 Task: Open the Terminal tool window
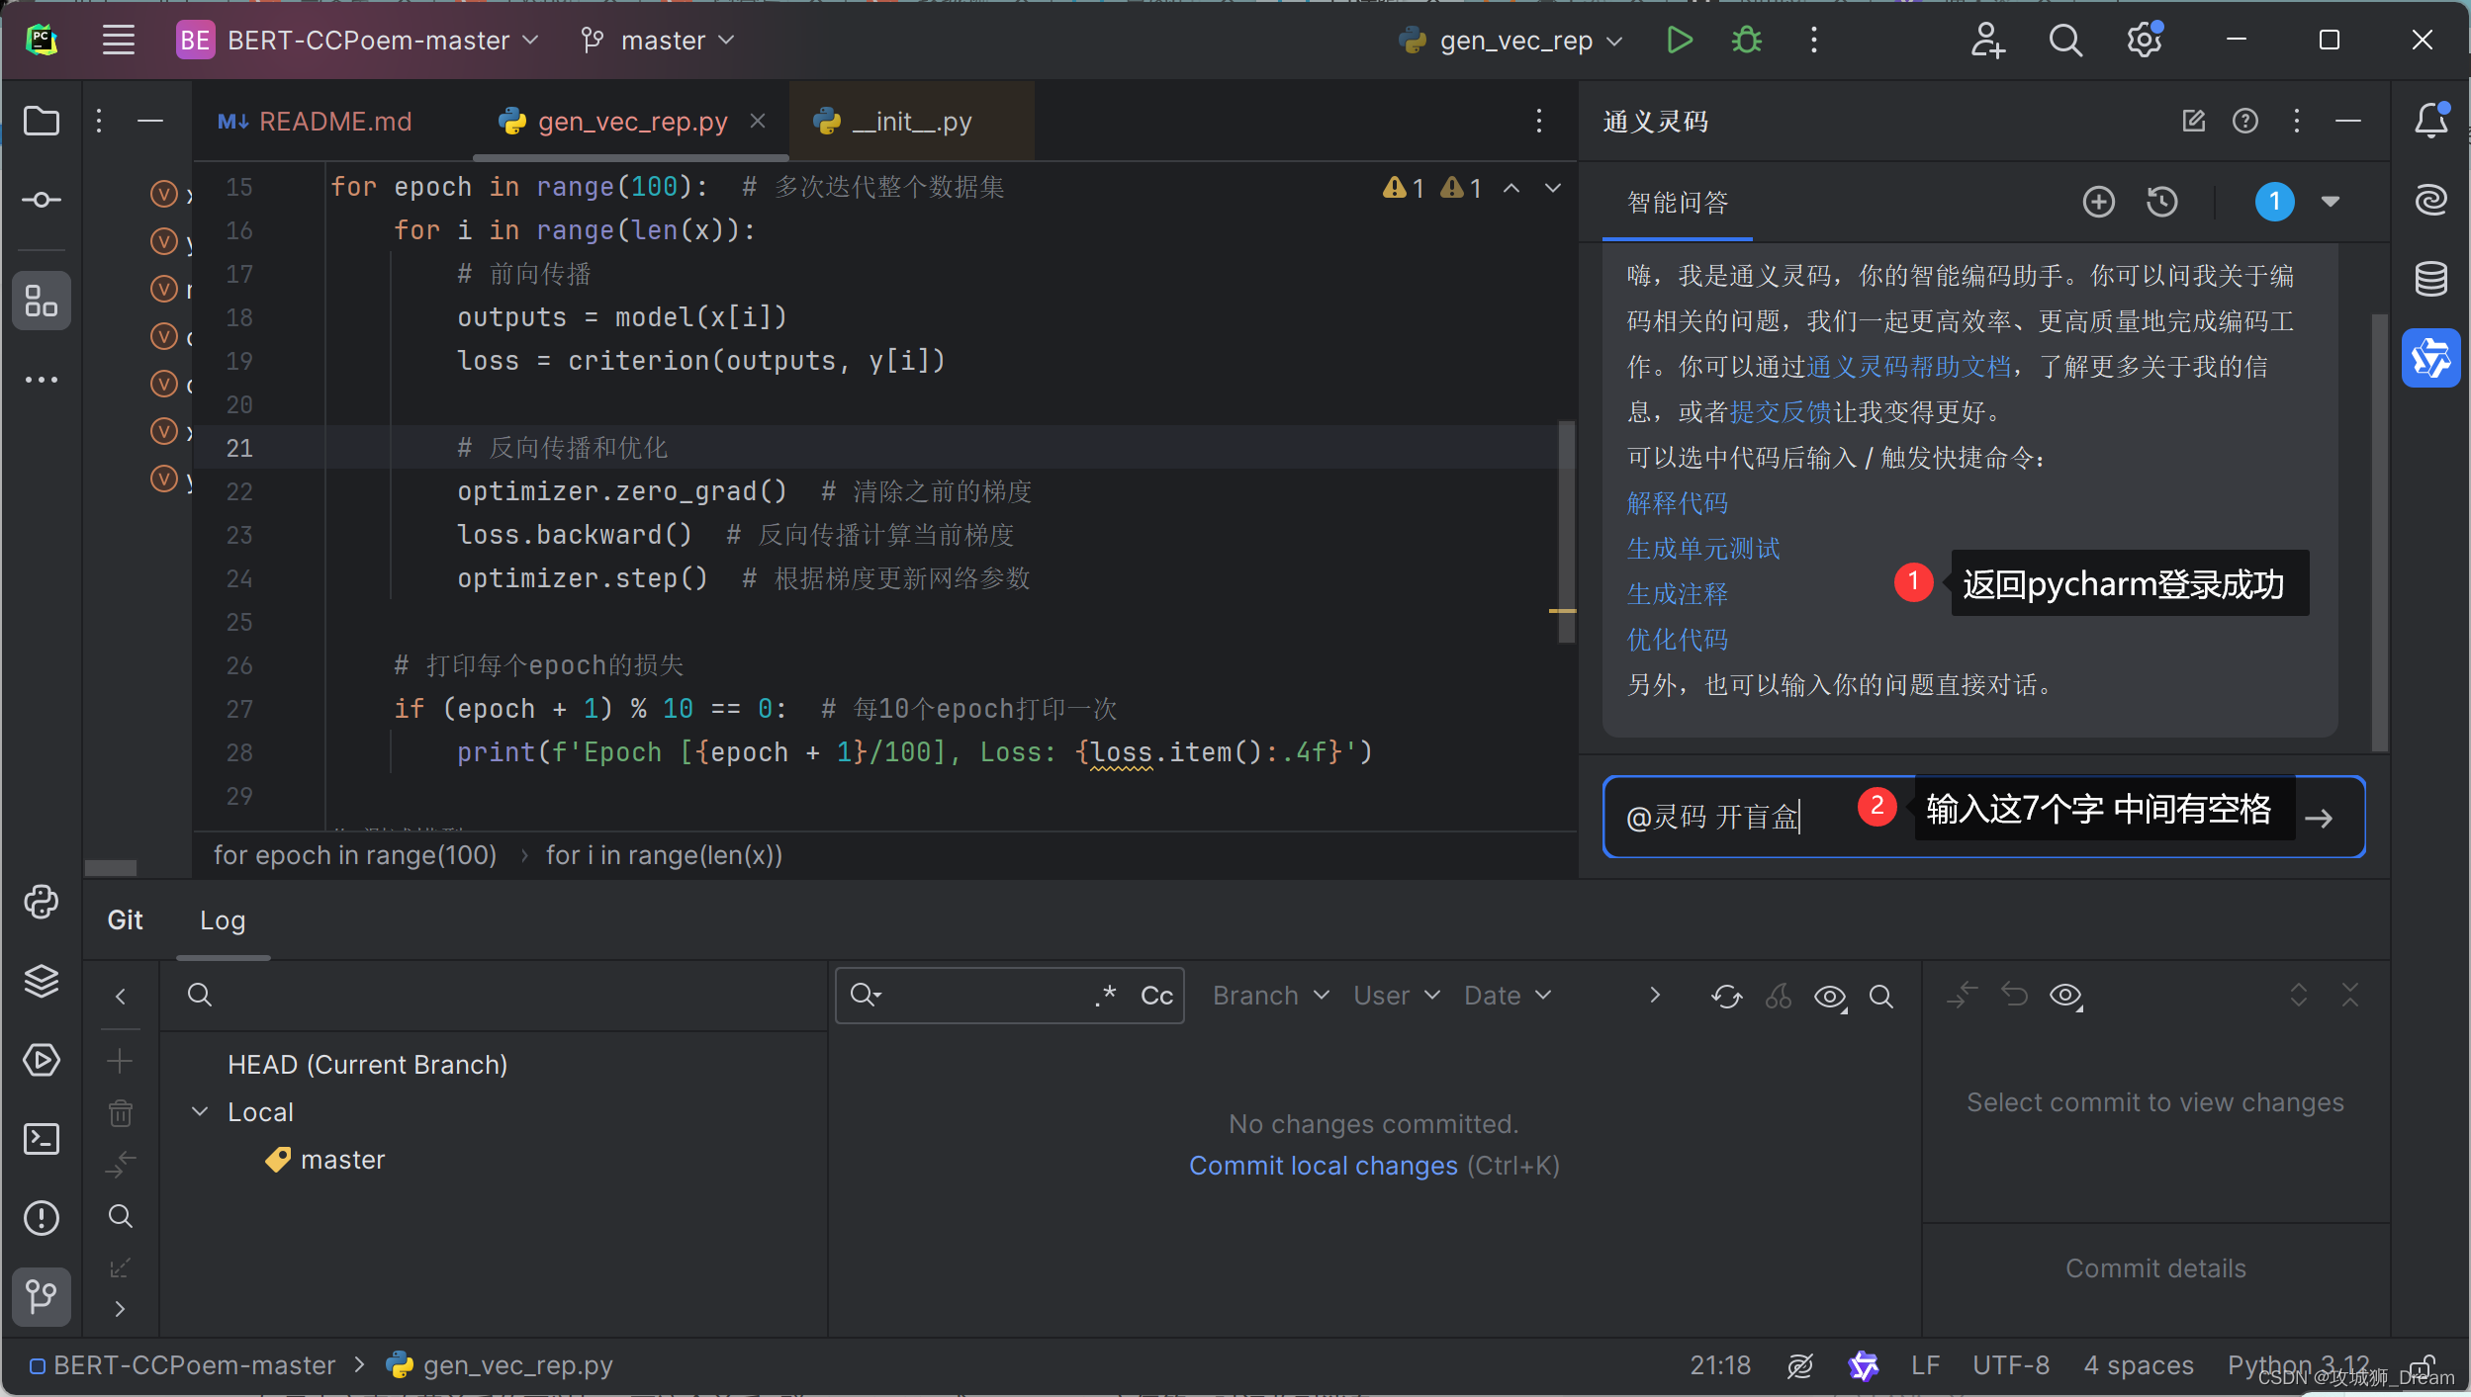click(x=42, y=1139)
